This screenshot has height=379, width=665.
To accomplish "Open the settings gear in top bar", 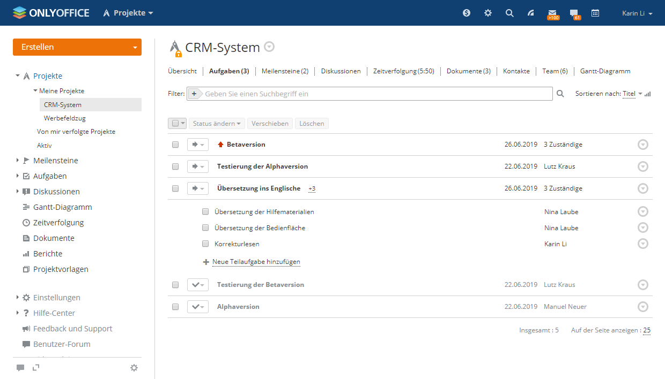I will 488,13.
